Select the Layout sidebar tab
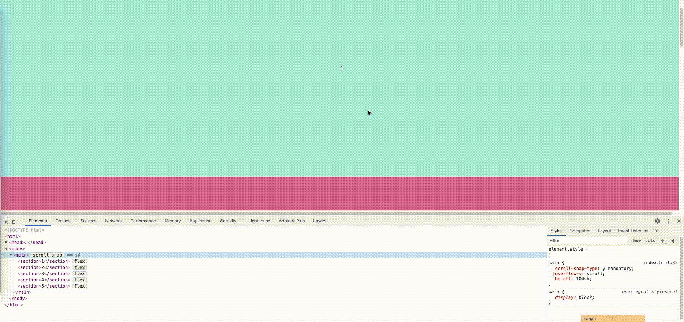 coord(604,231)
